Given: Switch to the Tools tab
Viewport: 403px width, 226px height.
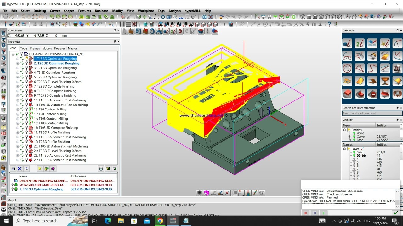Looking at the screenshot, I should coord(24,48).
